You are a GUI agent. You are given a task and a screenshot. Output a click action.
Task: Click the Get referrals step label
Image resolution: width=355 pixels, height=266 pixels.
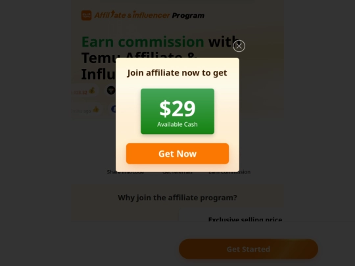(177, 172)
